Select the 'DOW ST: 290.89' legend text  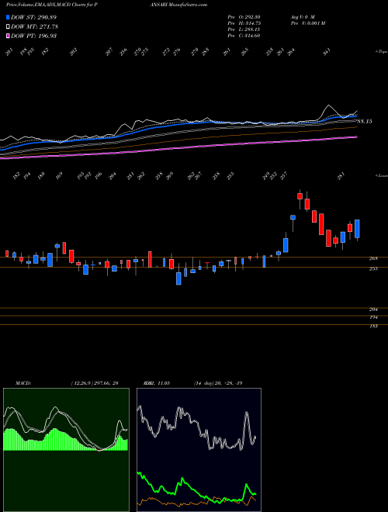point(34,17)
